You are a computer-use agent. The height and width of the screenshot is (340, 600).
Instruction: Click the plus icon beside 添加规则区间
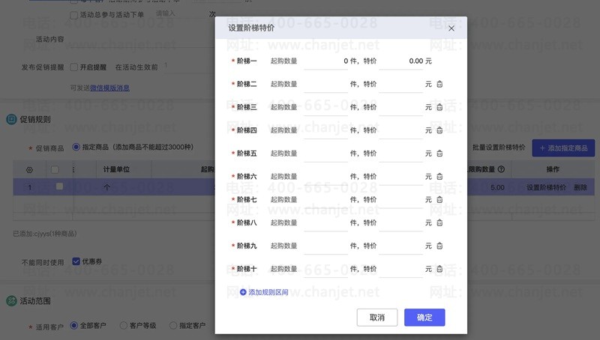pos(243,292)
